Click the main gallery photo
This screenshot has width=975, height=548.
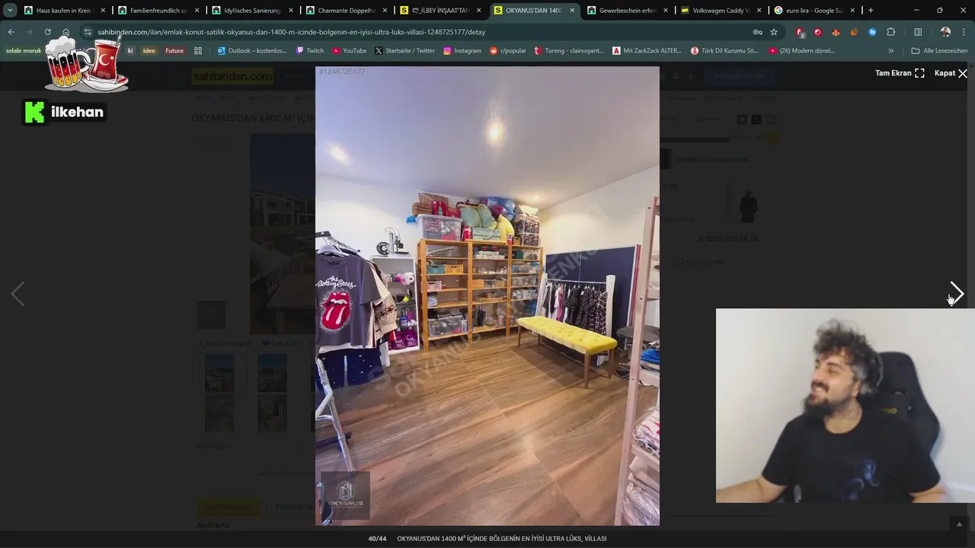[487, 295]
